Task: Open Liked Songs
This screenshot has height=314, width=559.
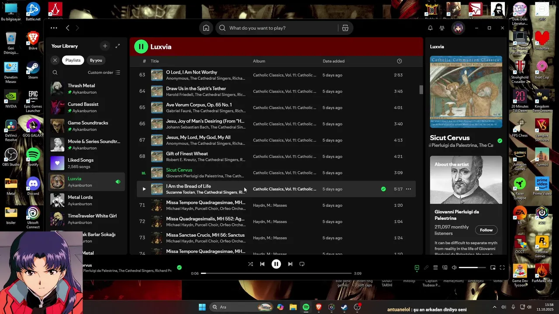Action: click(86, 163)
